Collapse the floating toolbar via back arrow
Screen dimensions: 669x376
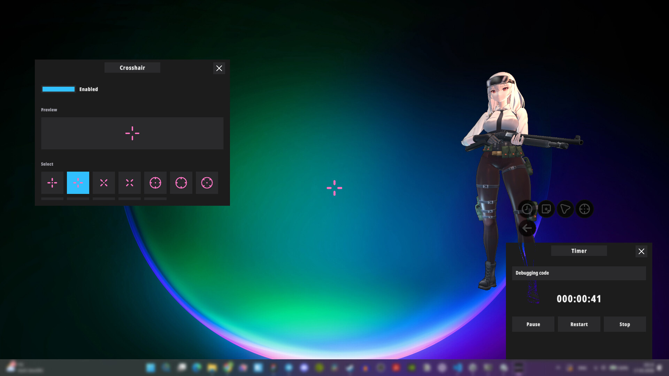click(x=527, y=228)
